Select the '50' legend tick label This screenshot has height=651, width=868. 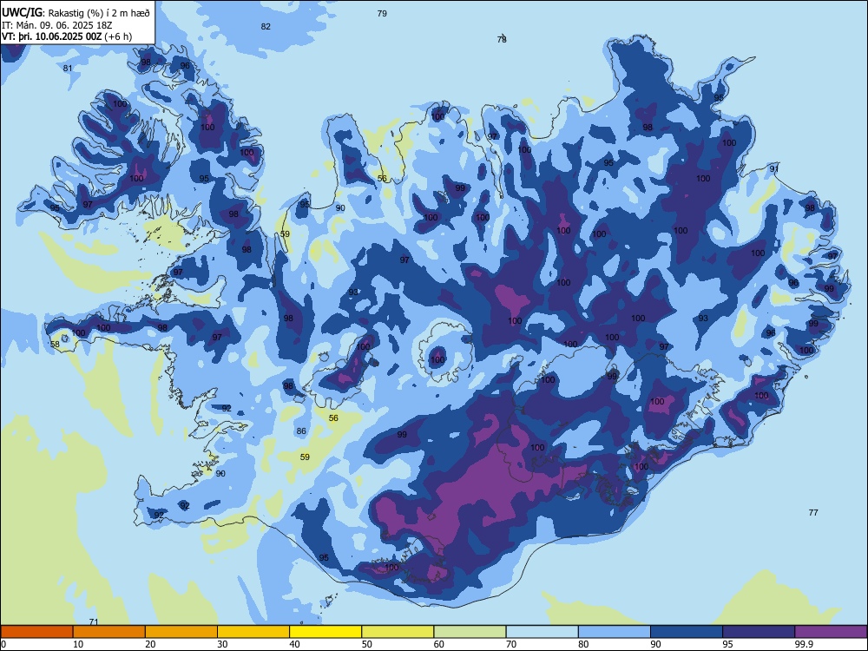point(367,644)
